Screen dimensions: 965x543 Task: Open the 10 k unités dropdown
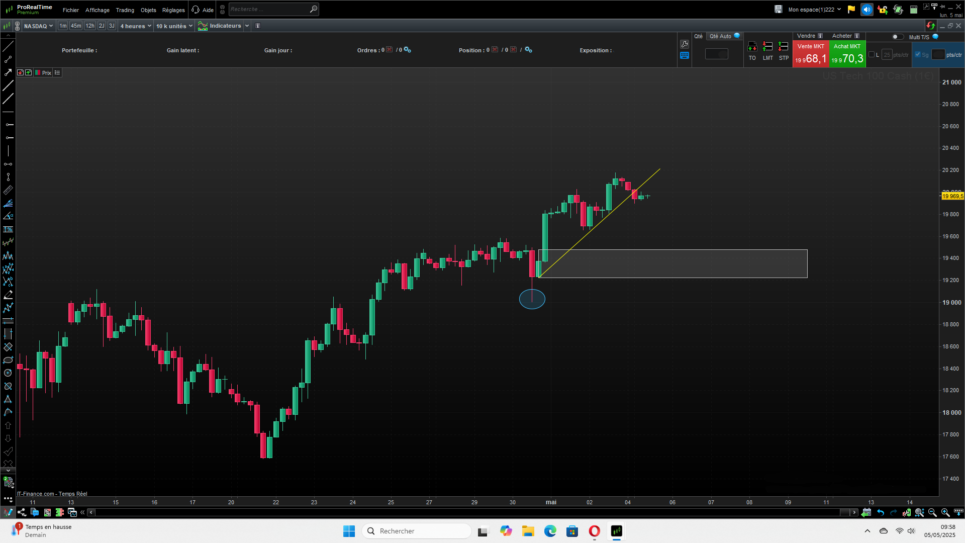[174, 26]
